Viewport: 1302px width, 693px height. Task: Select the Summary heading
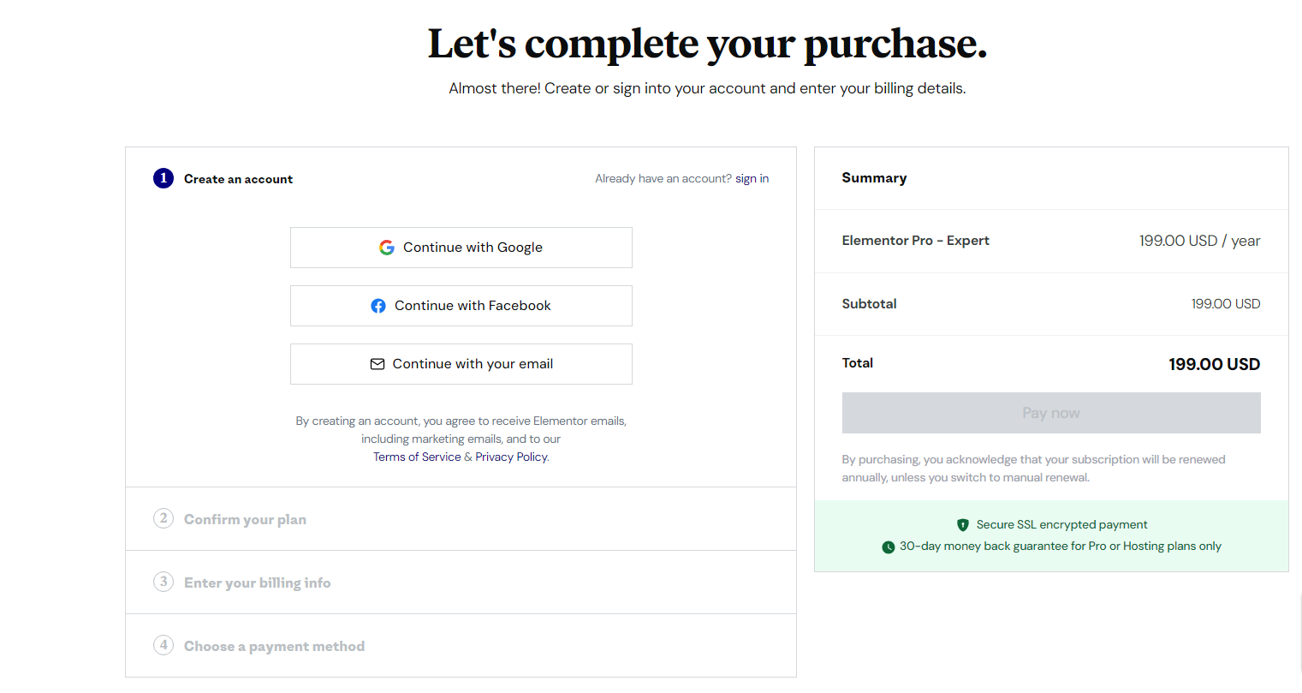(x=874, y=178)
